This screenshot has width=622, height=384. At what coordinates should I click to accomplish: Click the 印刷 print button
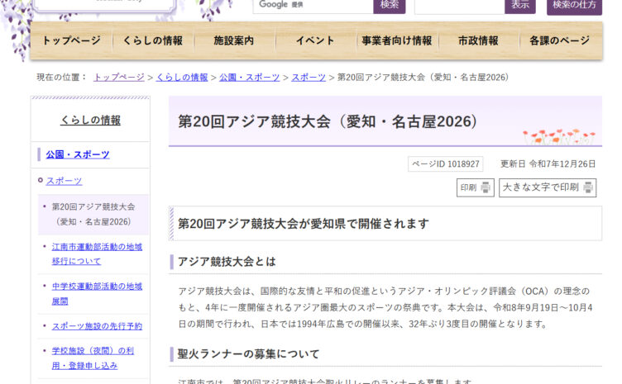(475, 187)
